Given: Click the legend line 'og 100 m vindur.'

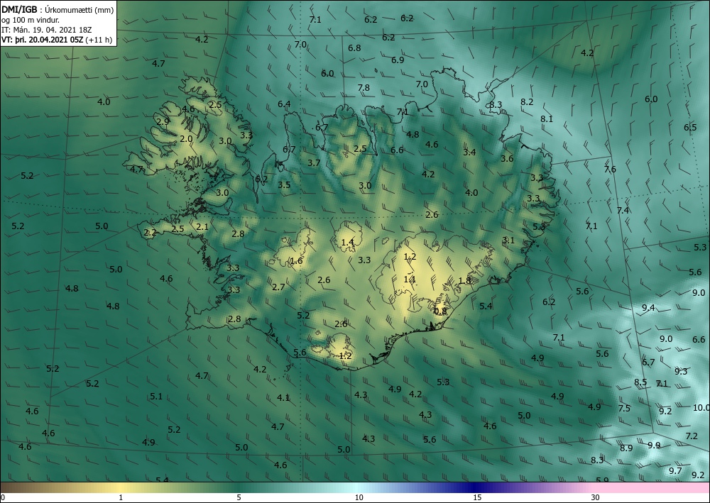Looking at the screenshot, I should (x=31, y=20).
